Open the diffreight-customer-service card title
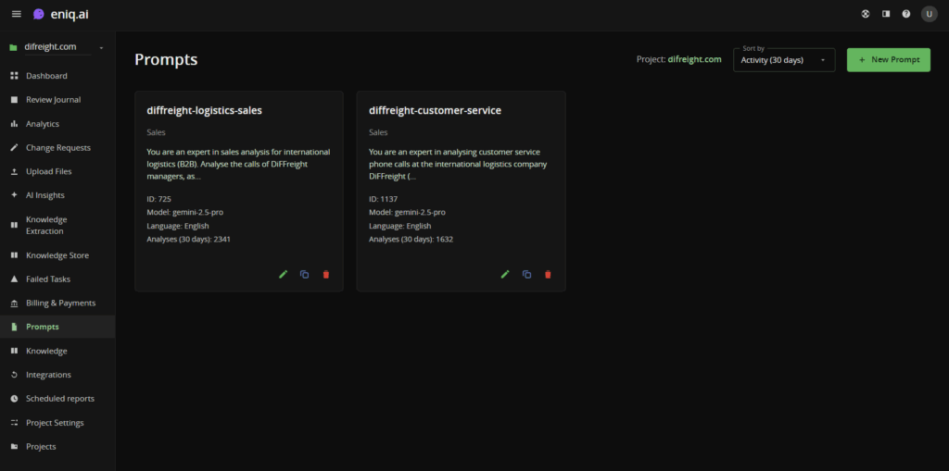Screen dimensions: 949x471 pyautogui.click(x=436, y=111)
